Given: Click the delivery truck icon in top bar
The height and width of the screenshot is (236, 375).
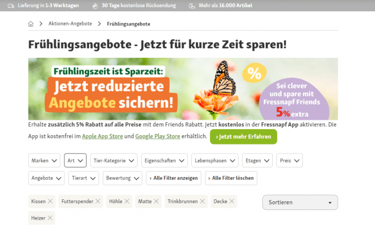Looking at the screenshot, I should [11, 6].
